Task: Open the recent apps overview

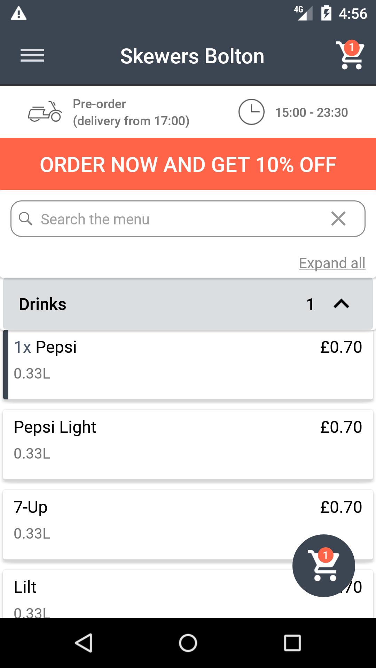Action: pyautogui.click(x=292, y=643)
